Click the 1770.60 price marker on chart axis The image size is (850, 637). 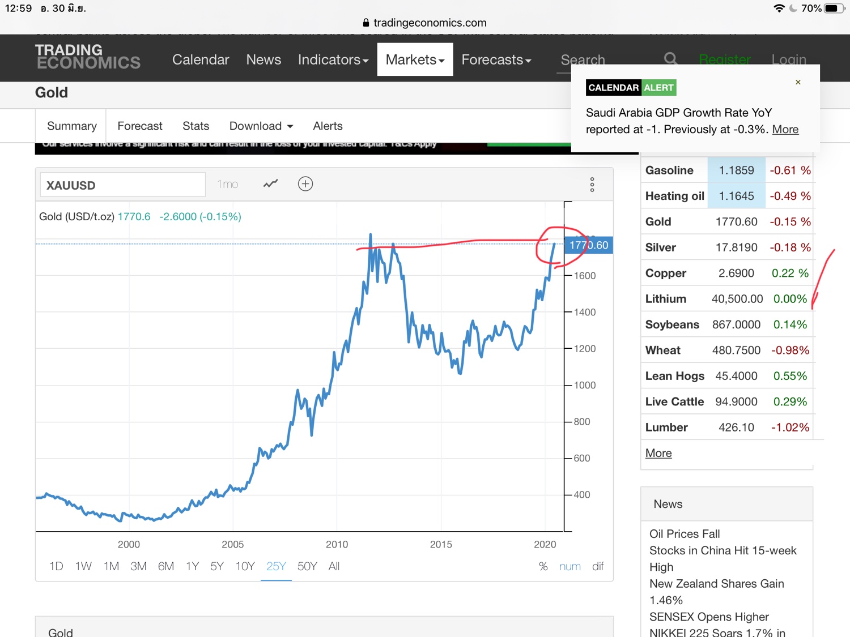pyautogui.click(x=589, y=245)
